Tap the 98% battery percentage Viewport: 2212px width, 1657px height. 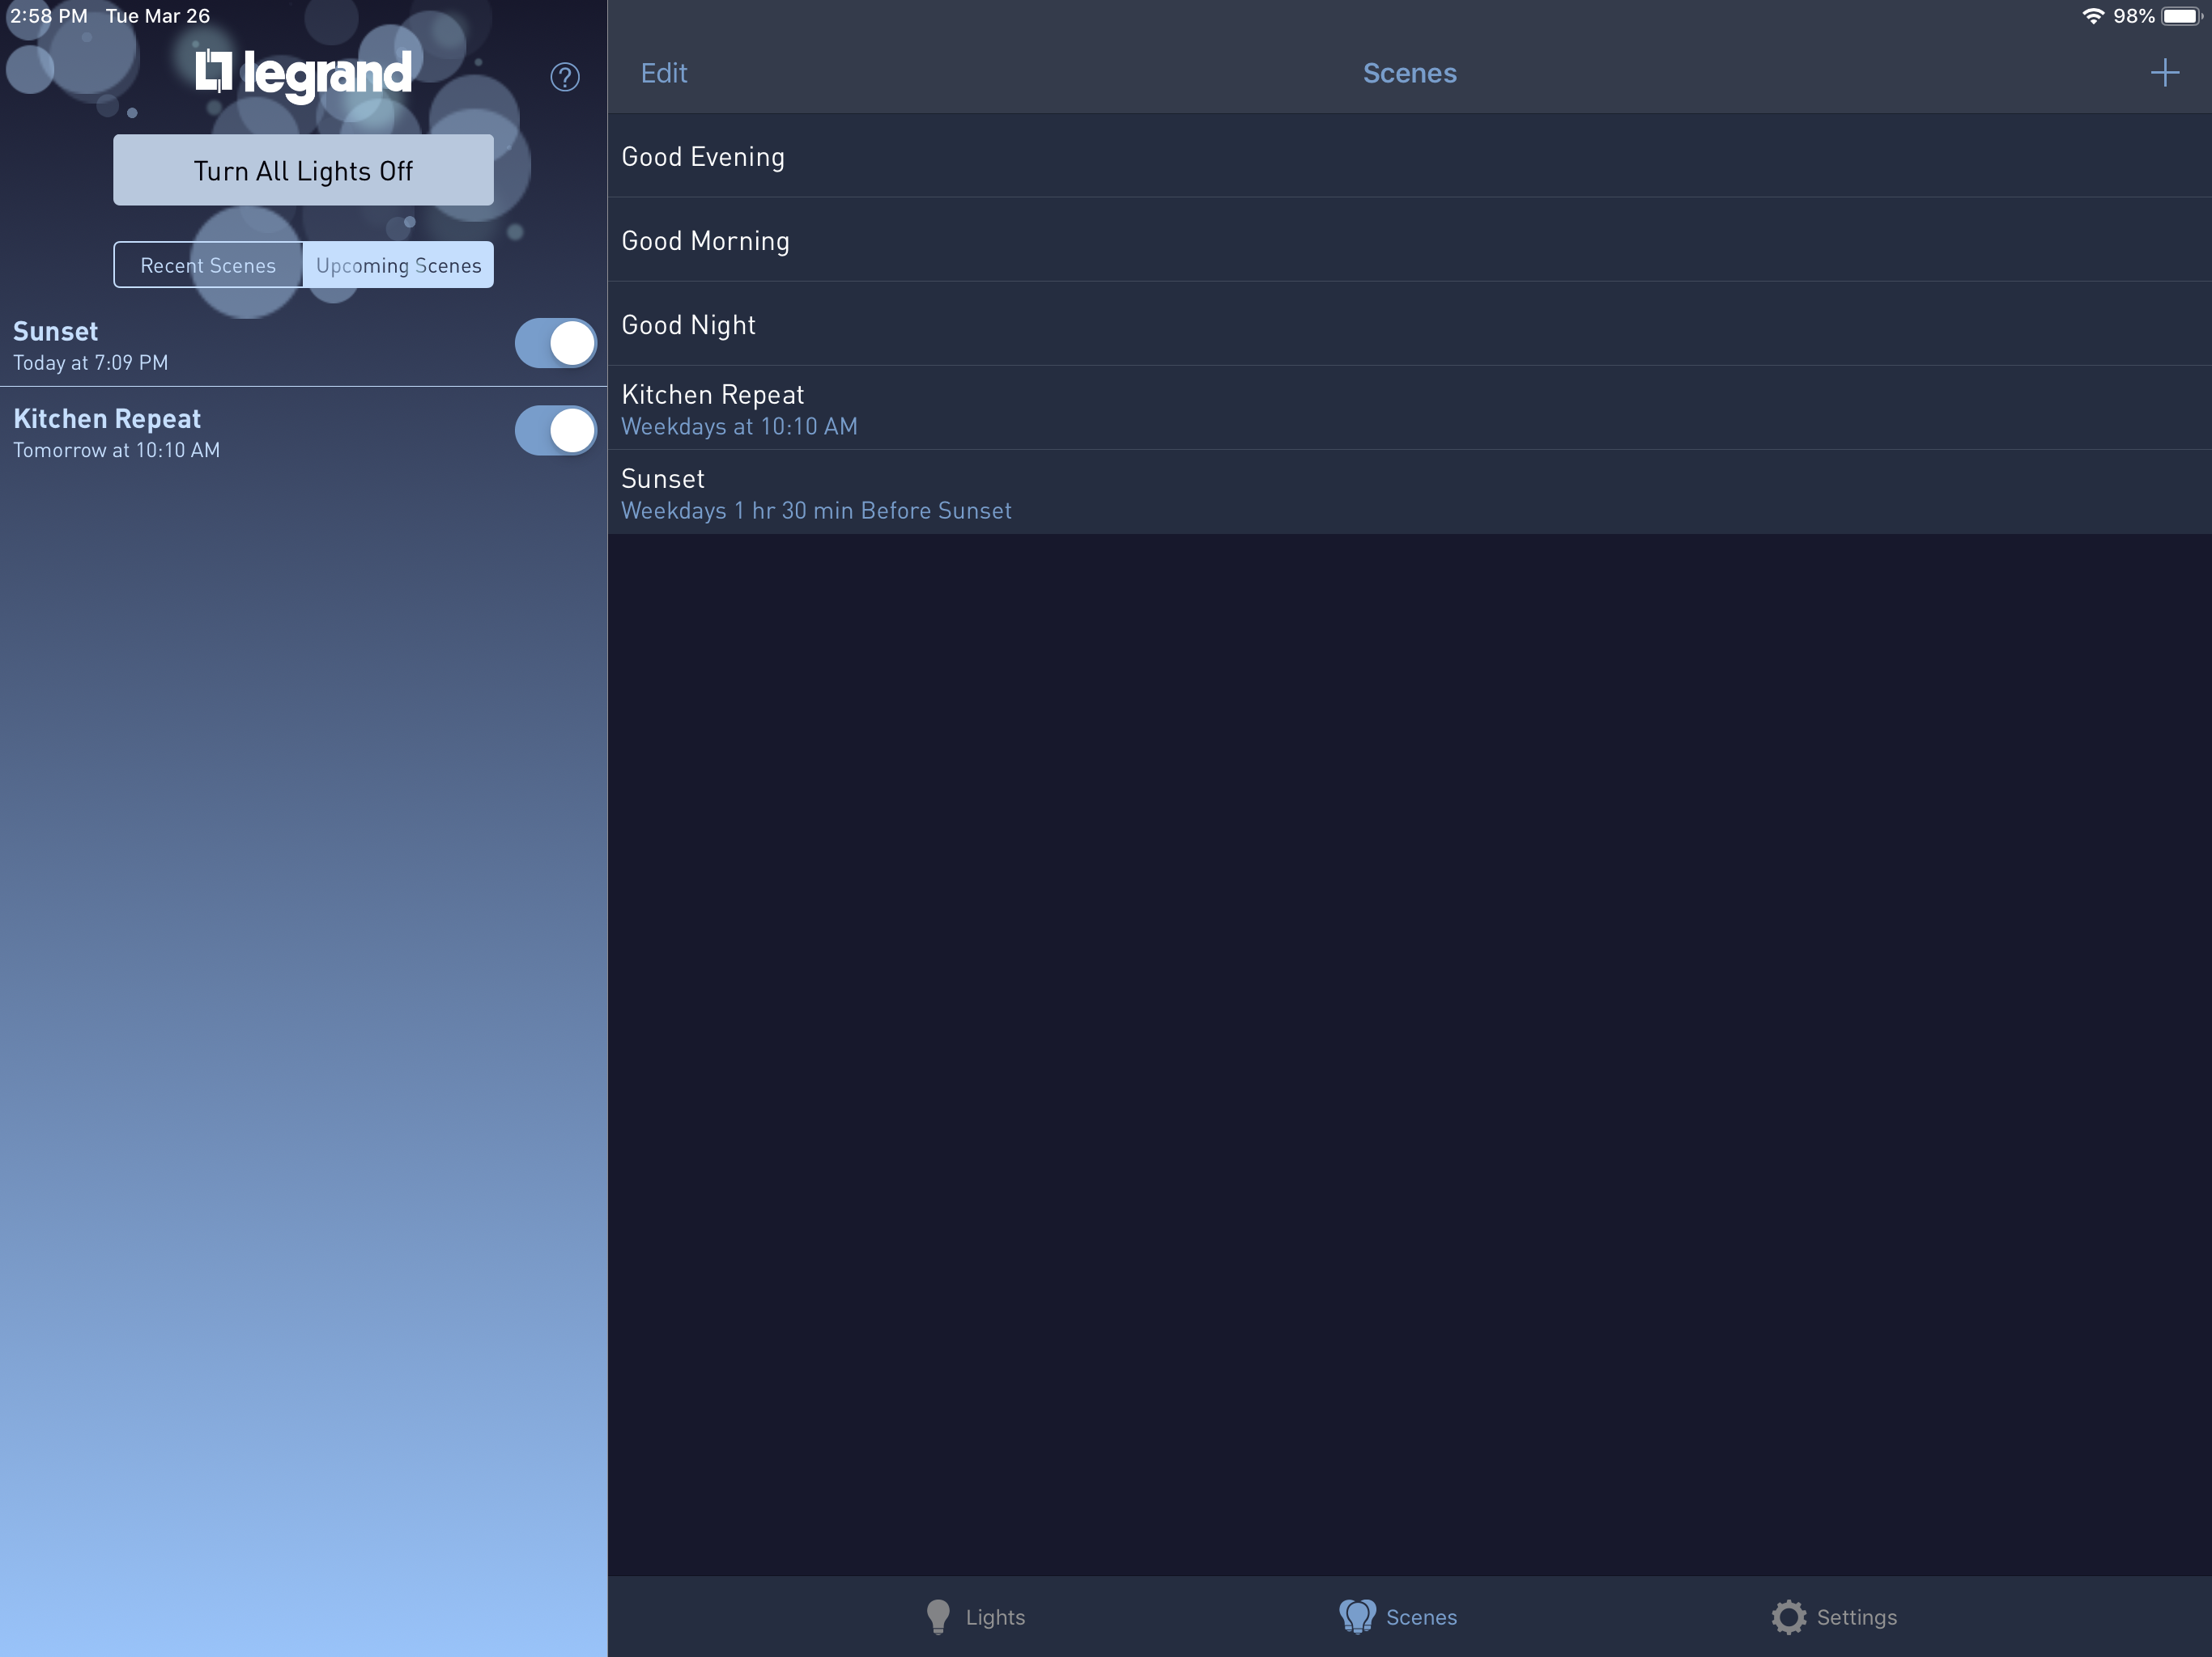coord(2133,16)
